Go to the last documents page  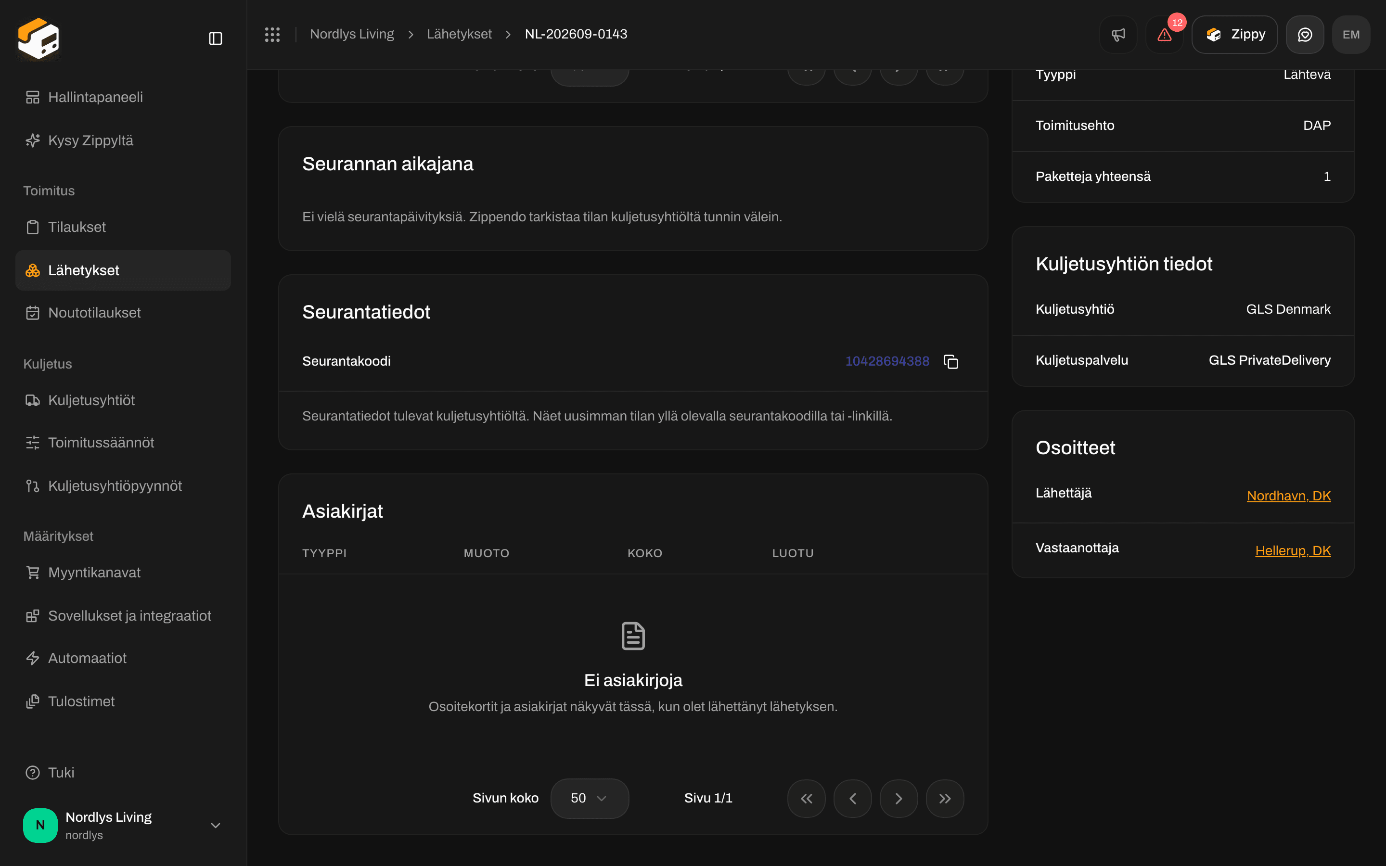pos(945,799)
